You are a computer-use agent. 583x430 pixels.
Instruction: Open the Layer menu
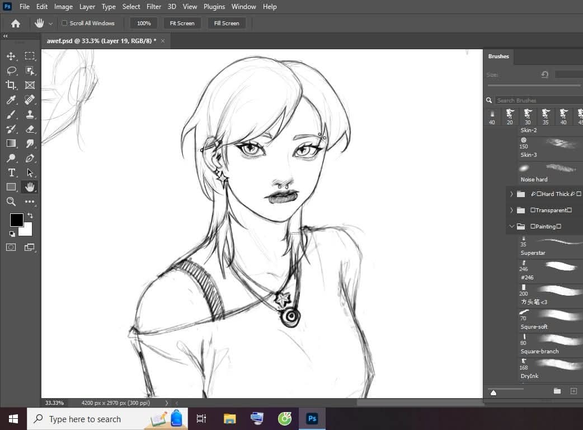point(87,7)
